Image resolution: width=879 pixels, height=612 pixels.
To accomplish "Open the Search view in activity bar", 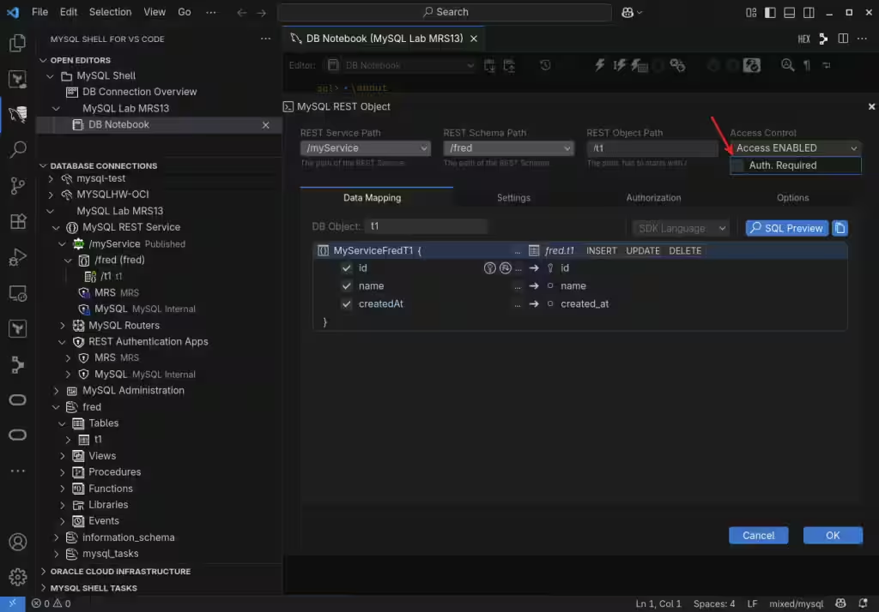I will [17, 149].
